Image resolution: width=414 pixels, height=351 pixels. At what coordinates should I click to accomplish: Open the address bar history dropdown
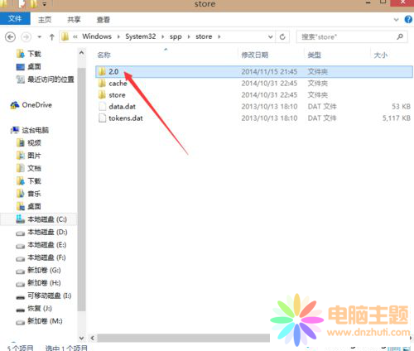[271, 36]
